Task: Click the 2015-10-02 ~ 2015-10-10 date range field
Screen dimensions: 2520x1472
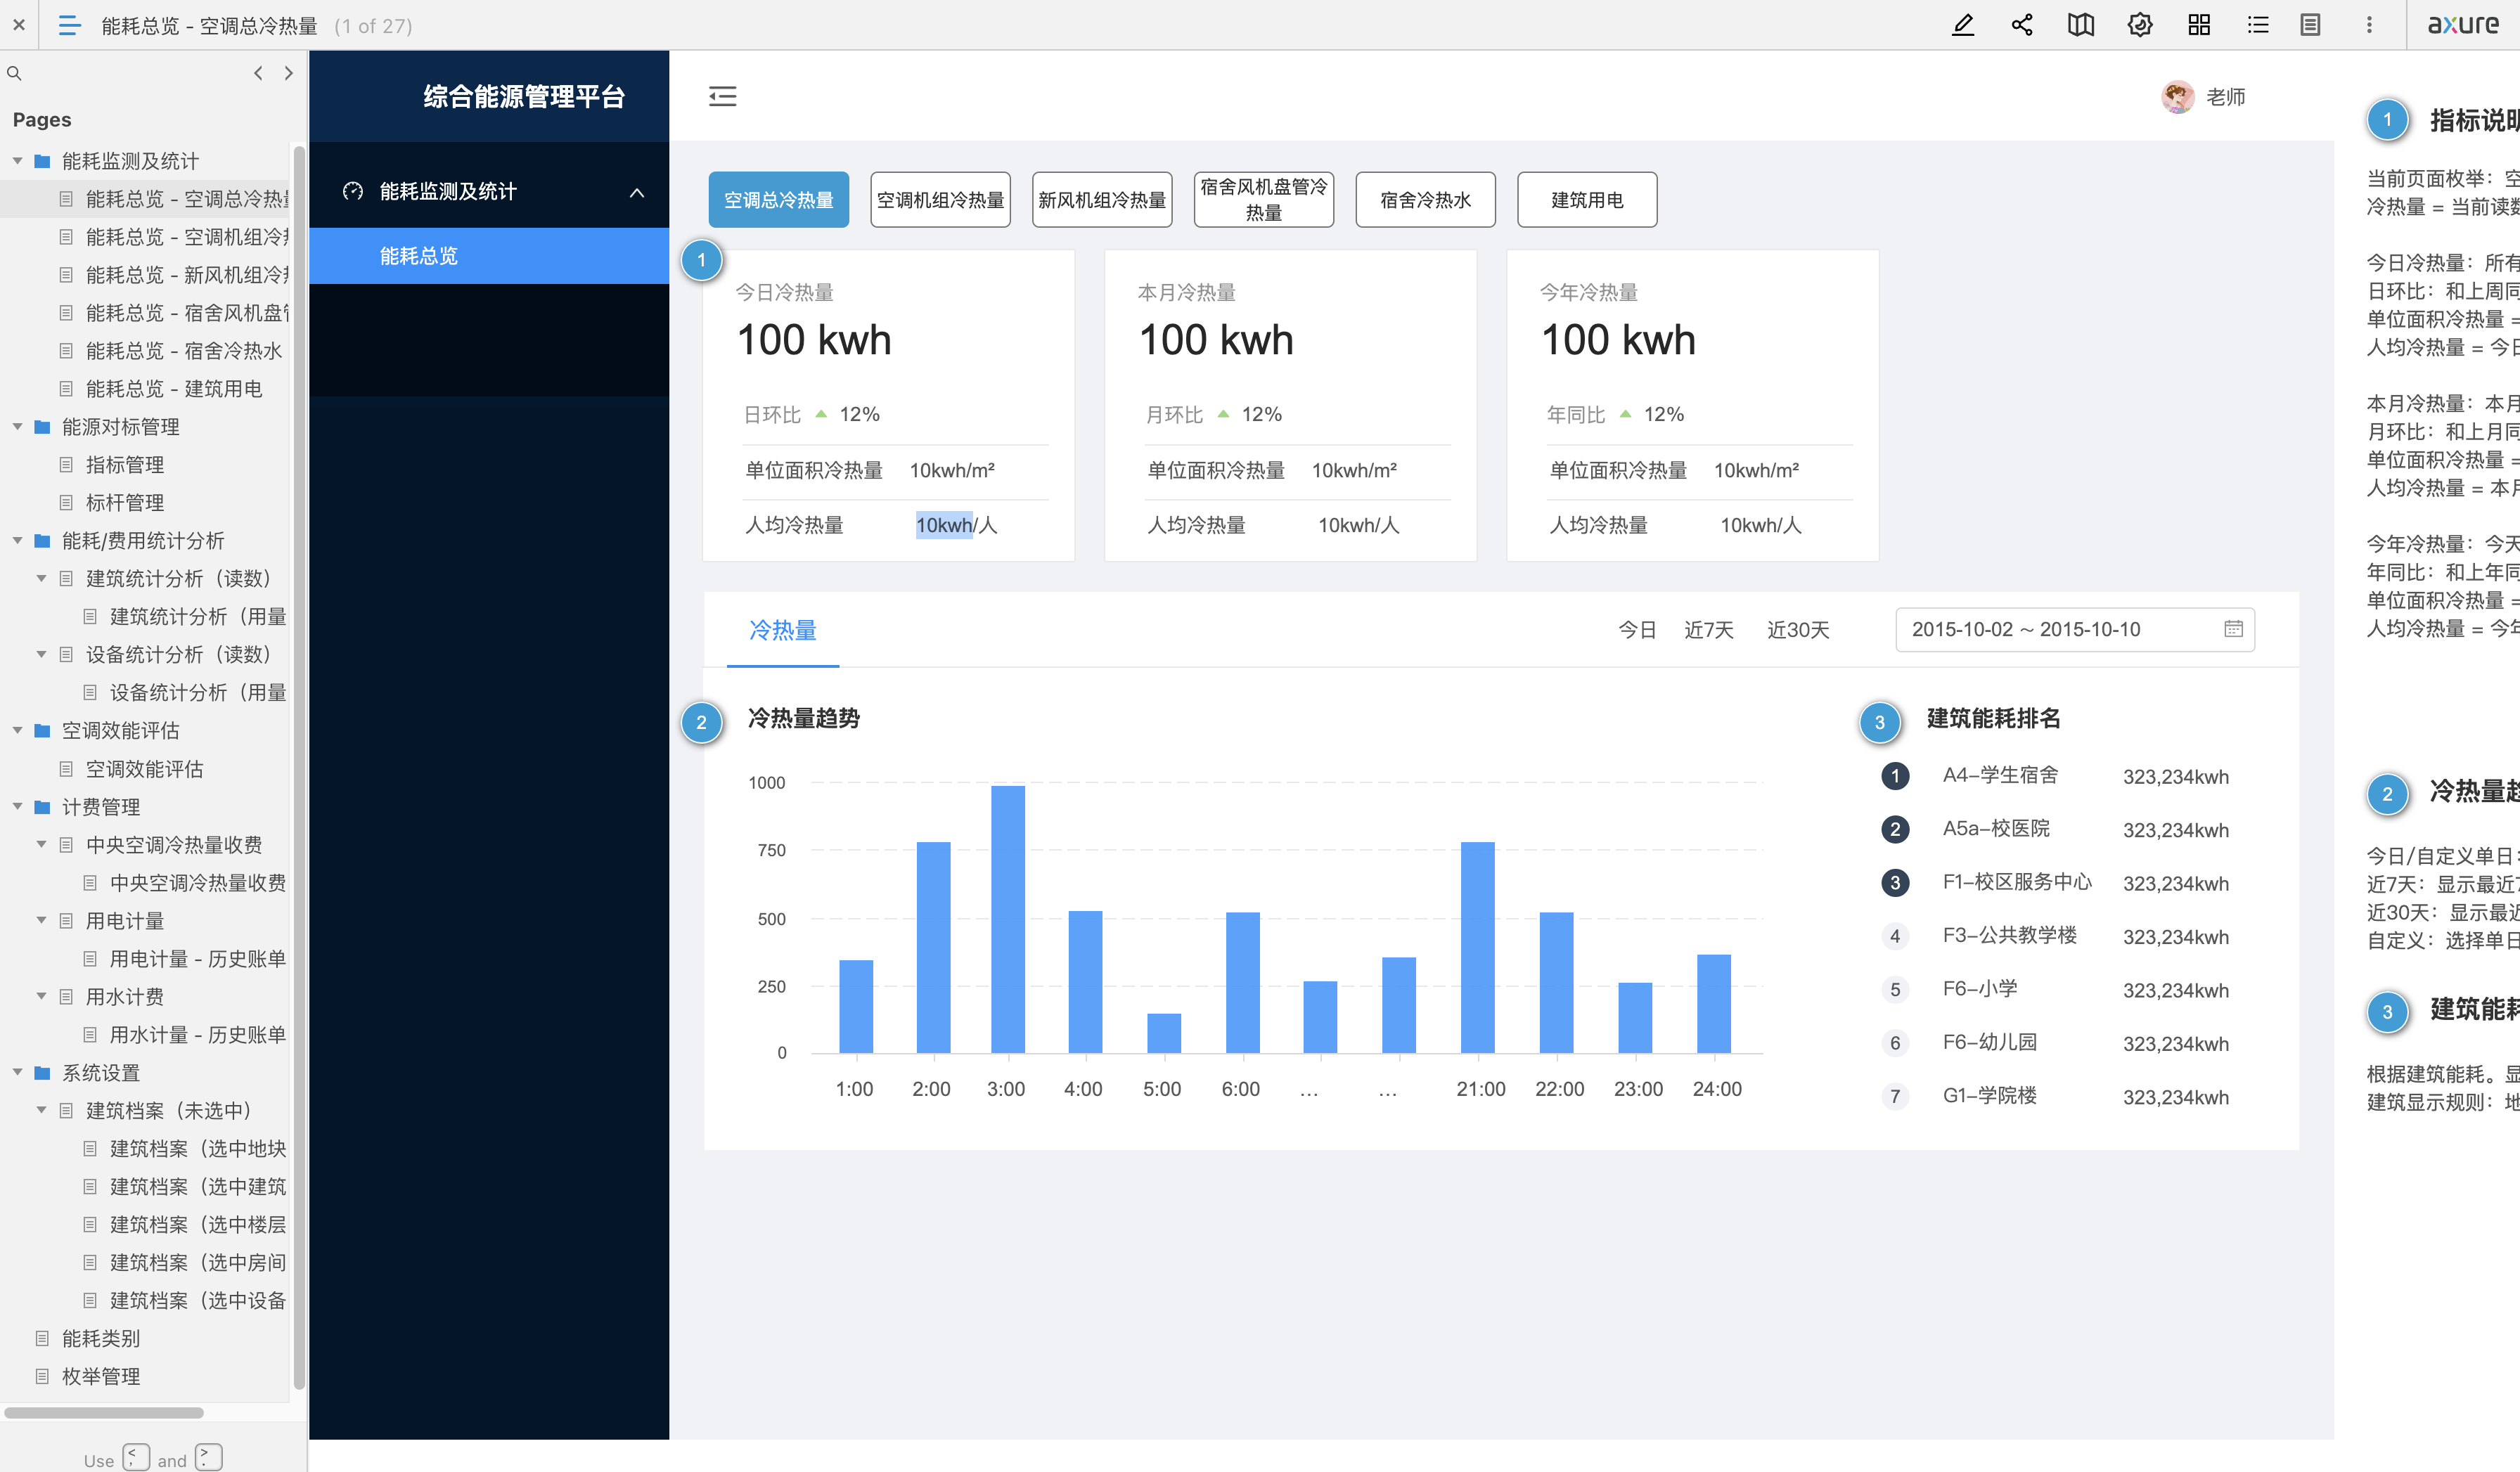Action: click(2075, 629)
